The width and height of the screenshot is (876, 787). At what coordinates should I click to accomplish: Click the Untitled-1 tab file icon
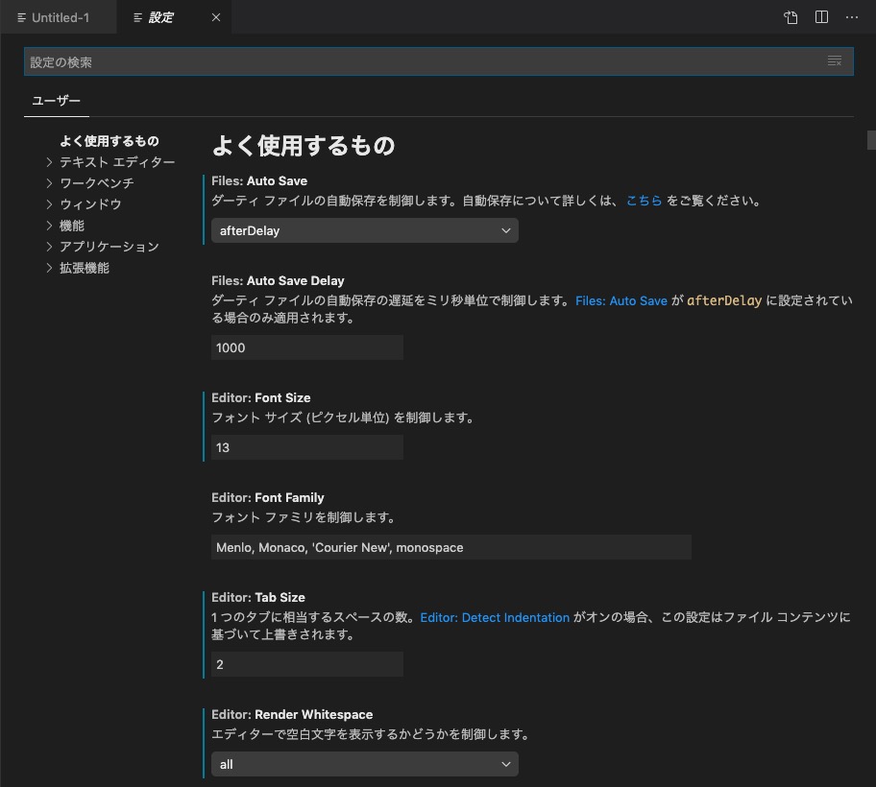pyautogui.click(x=22, y=18)
